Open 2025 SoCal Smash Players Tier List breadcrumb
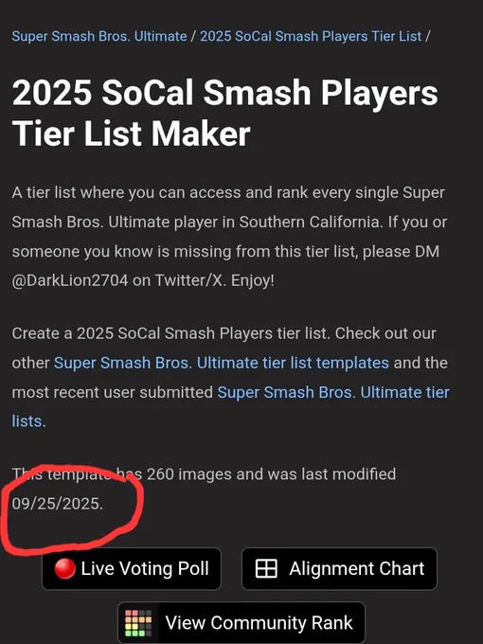483x644 pixels. [311, 36]
